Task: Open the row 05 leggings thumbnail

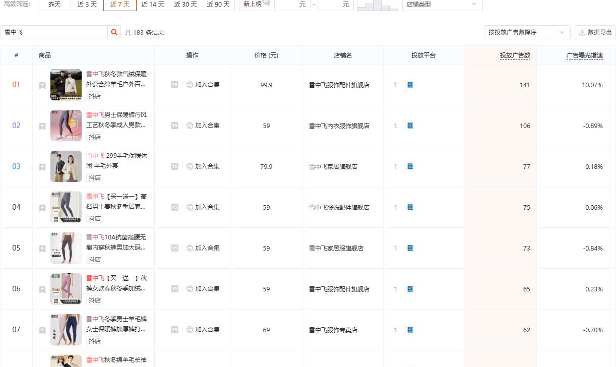Action: click(x=66, y=248)
